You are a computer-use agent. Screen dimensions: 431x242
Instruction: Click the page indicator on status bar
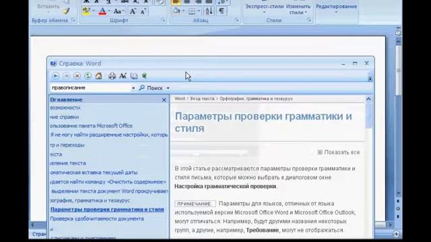point(39,234)
